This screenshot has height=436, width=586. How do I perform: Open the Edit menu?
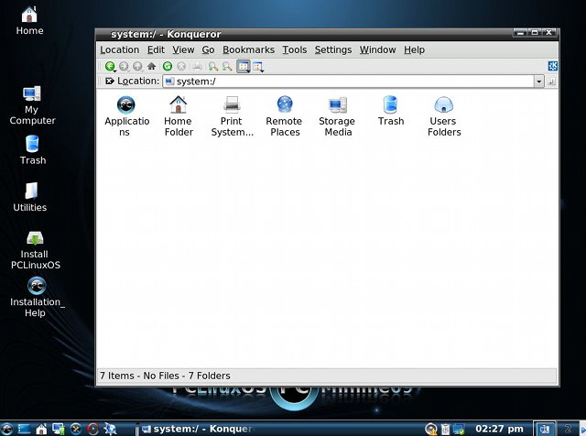(x=156, y=49)
